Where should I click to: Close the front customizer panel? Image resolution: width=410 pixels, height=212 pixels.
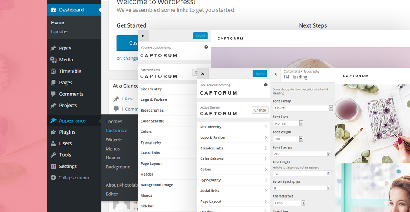coord(203,74)
